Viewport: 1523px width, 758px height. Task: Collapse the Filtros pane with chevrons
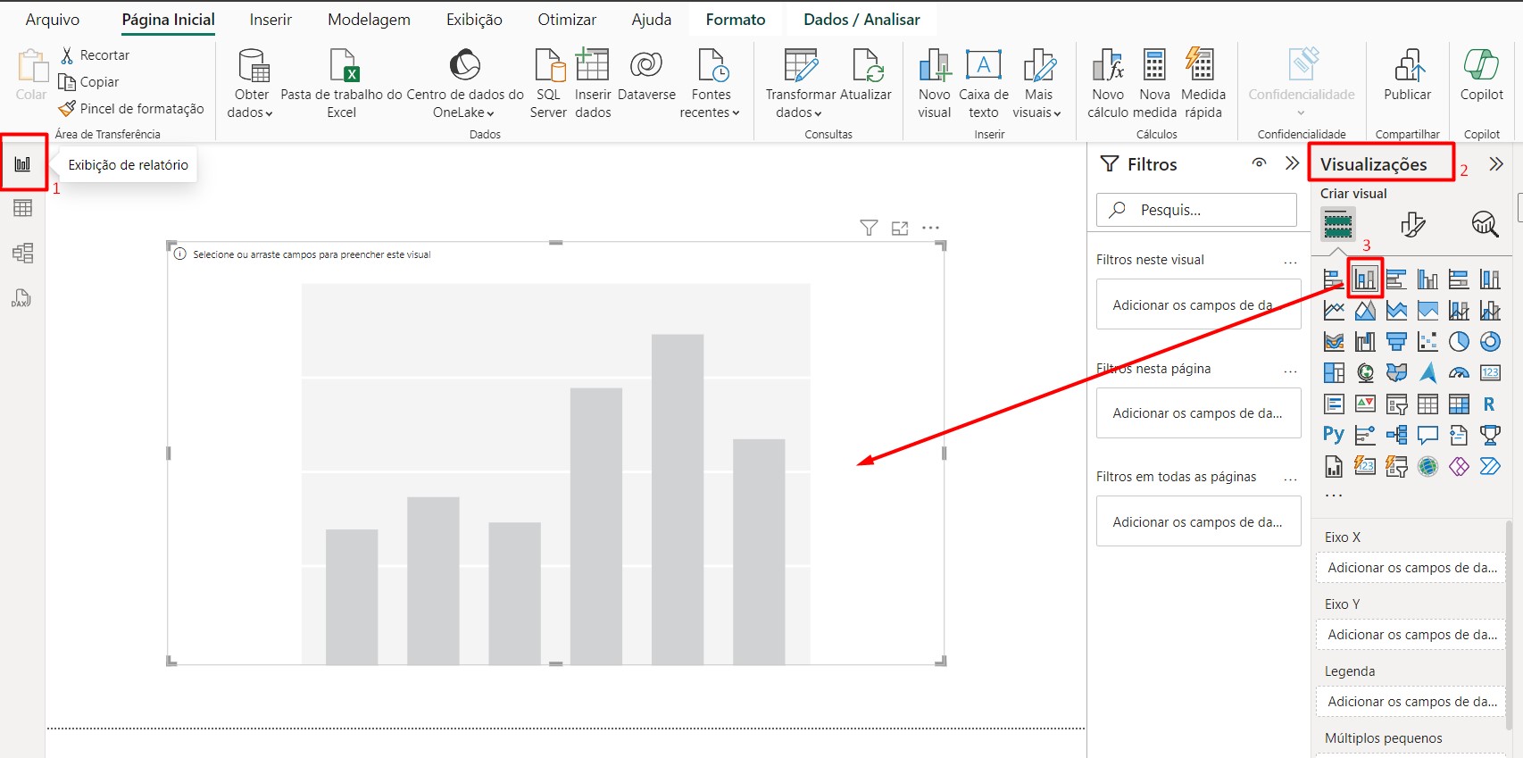[x=1292, y=163]
